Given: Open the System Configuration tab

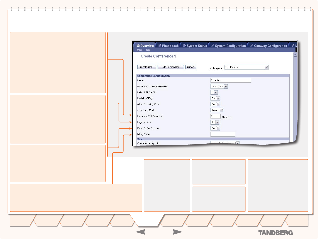Looking at the screenshot, I should coord(228,46).
